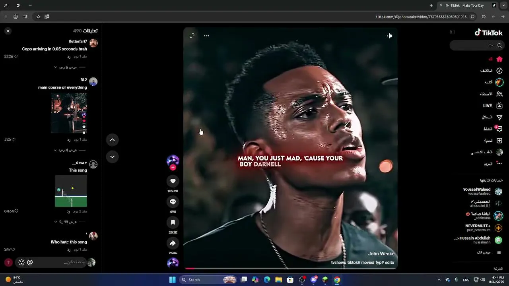Like _0mar's comment showing 8434

click(16, 211)
